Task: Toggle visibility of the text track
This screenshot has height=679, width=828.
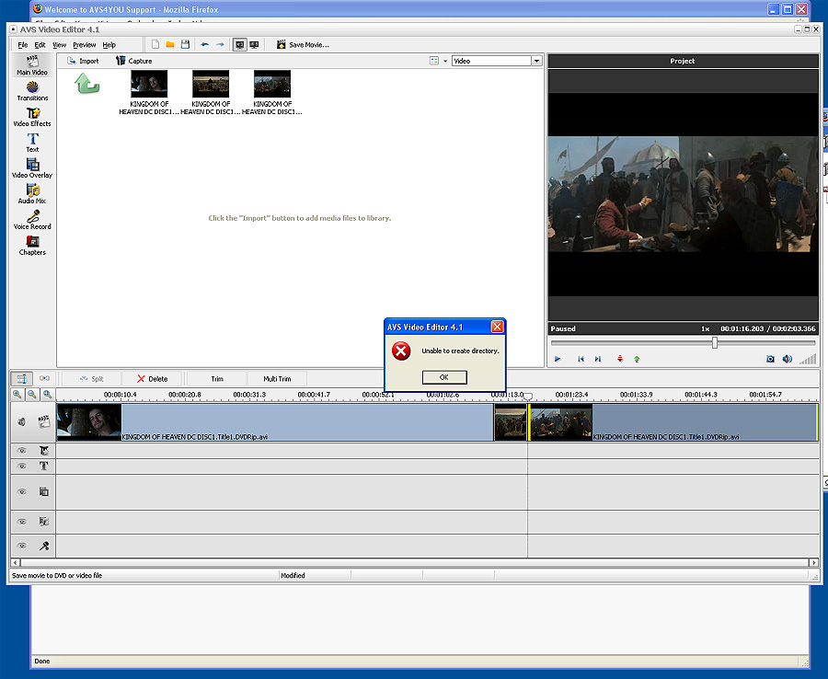Action: coord(22,466)
